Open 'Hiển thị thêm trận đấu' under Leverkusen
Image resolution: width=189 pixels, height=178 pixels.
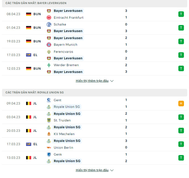[92, 81]
